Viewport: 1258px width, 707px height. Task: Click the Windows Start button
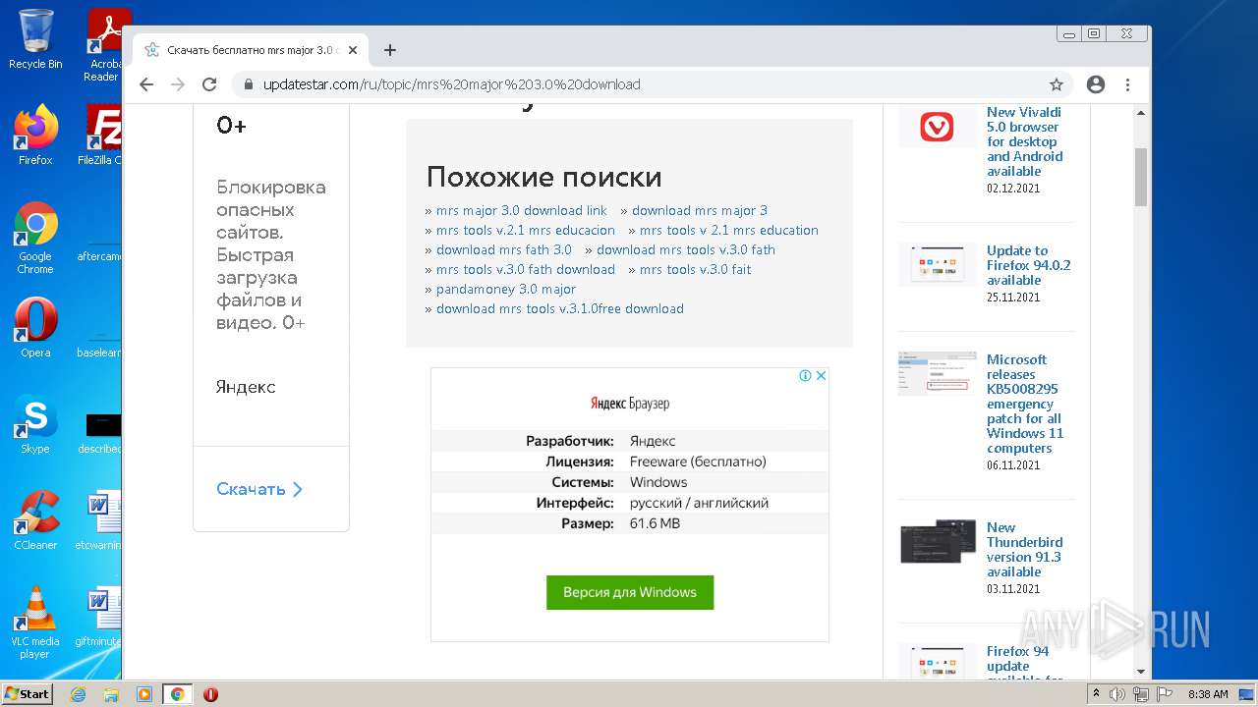[x=28, y=693]
